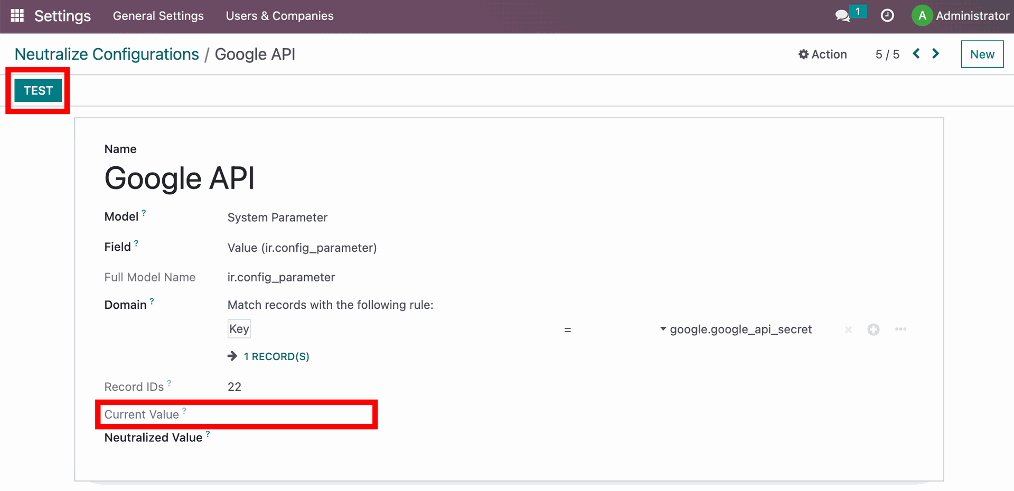This screenshot has height=491, width=1014.
Task: Click the TEST button
Action: click(38, 90)
